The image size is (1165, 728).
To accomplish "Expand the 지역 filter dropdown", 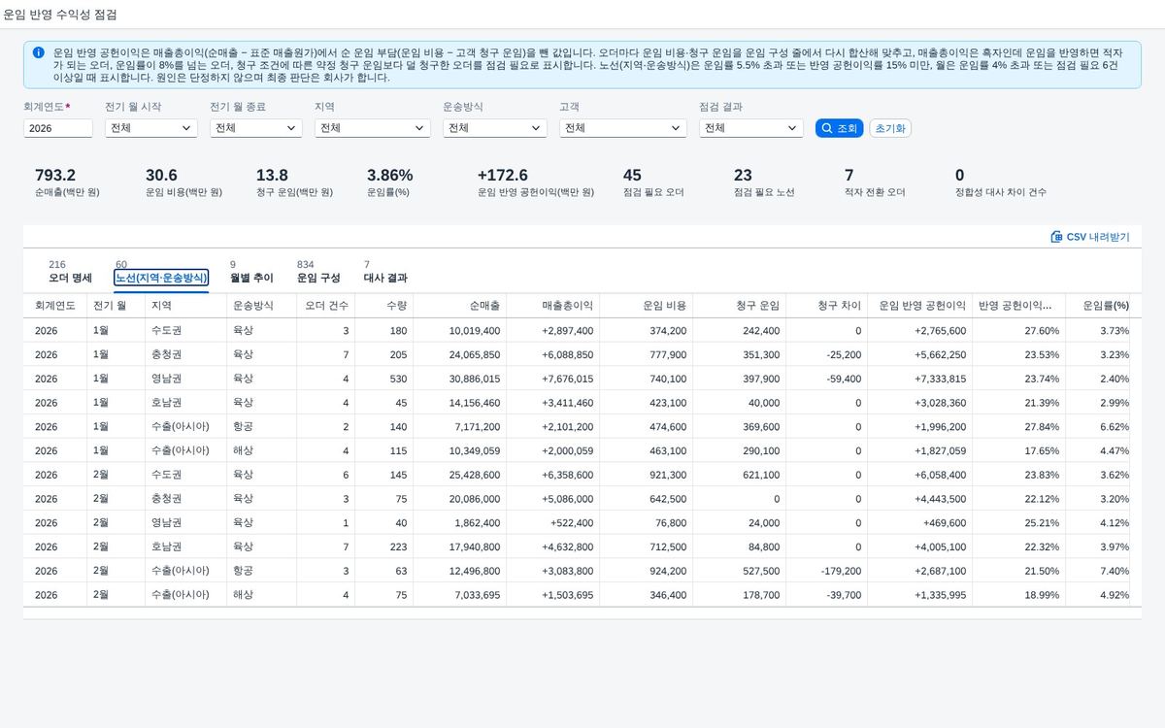I will pos(373,128).
